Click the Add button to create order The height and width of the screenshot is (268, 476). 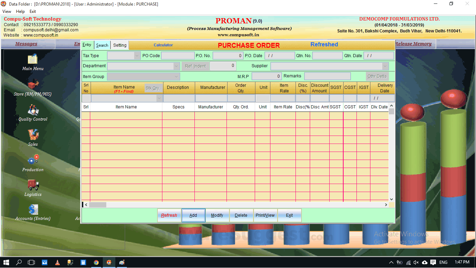point(193,215)
